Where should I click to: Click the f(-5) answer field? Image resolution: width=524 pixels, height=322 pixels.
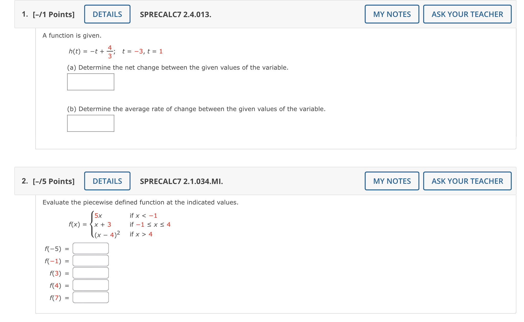(90, 248)
